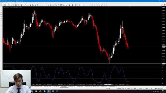Select the H1 timeframe button
Image resolution: width=166 pixels, height=93 pixels.
[x=1, y=17]
